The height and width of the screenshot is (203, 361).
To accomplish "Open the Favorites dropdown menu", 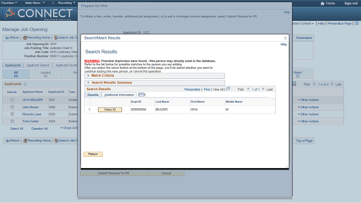I will (9, 3).
